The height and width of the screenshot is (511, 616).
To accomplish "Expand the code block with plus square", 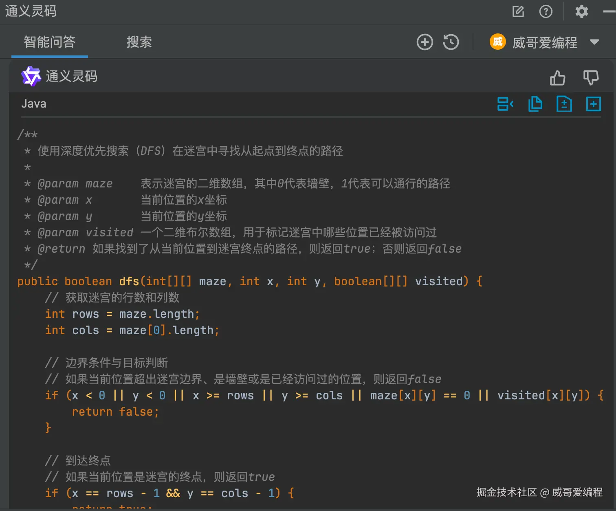I will (594, 104).
